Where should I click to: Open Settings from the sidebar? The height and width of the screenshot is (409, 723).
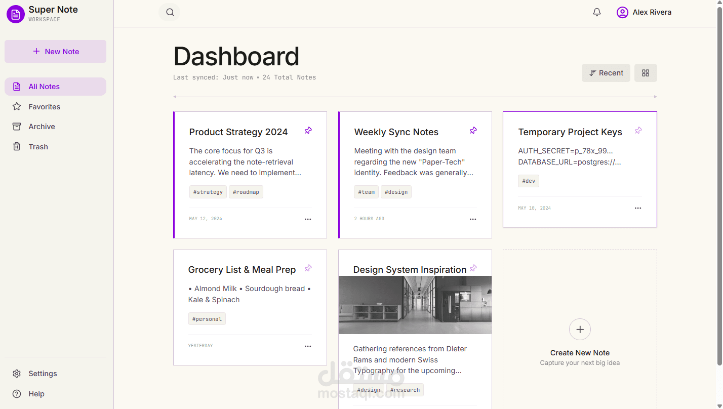pos(56,374)
